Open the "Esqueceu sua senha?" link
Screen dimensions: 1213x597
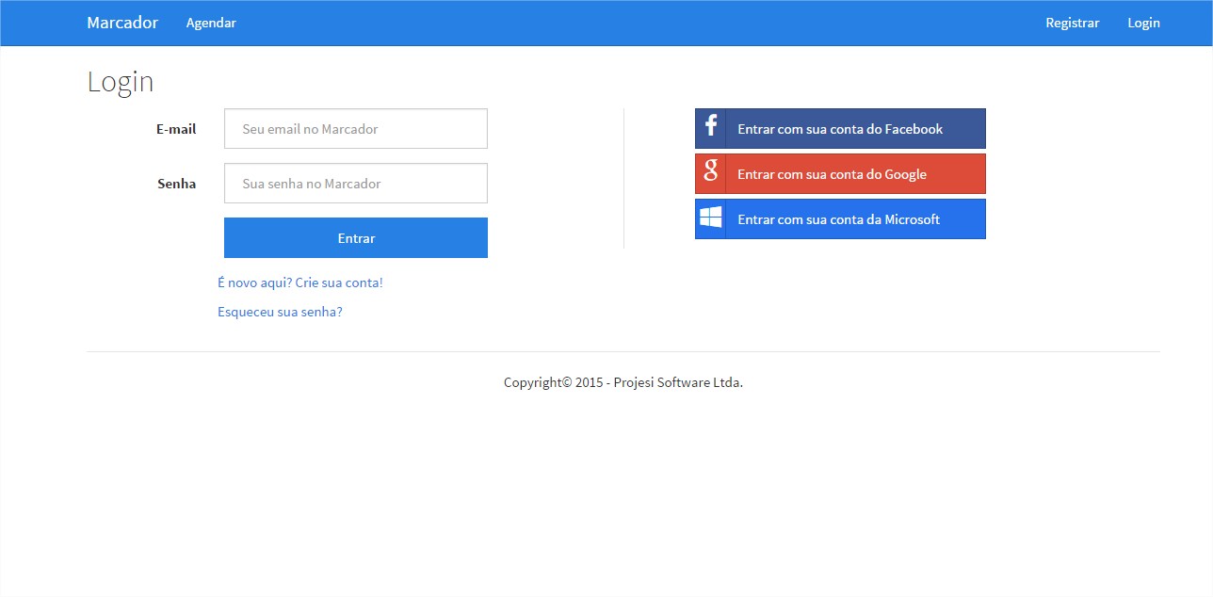coord(280,312)
